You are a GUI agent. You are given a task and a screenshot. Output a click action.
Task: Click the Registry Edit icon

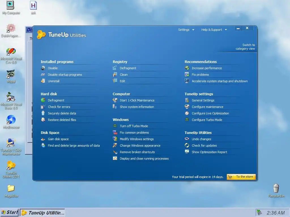pyautogui.click(x=115, y=81)
